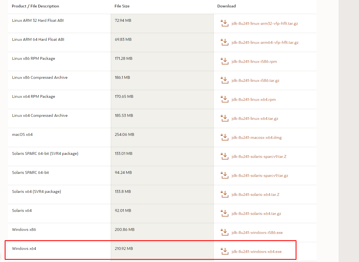
Task: Click the download icon for jdk-8u241-linux-x64.rpm
Action: [225, 99]
